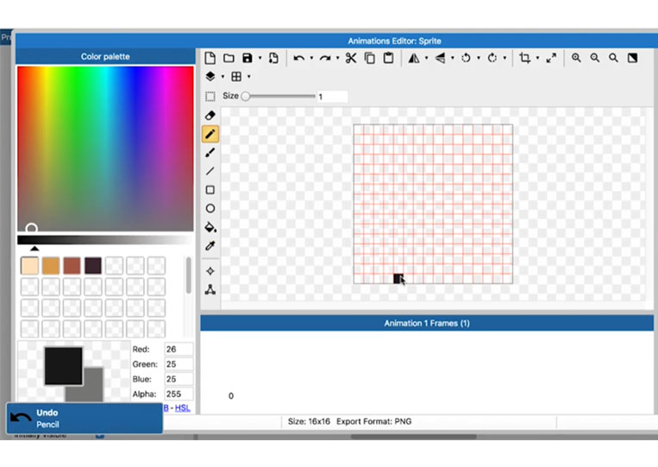This screenshot has height=467, width=658.
Task: Zoom in with plus magnifier
Action: (x=576, y=58)
